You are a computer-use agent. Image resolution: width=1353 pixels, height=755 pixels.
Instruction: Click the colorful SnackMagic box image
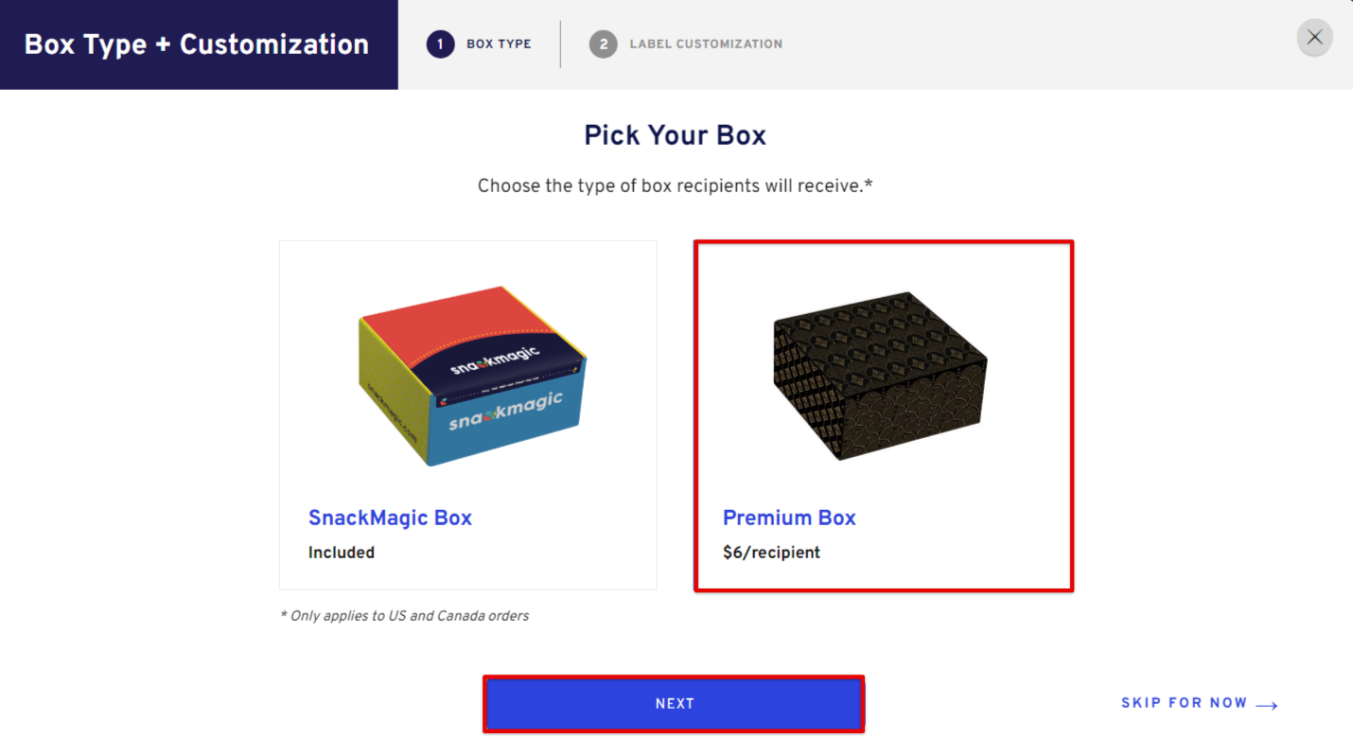point(471,376)
